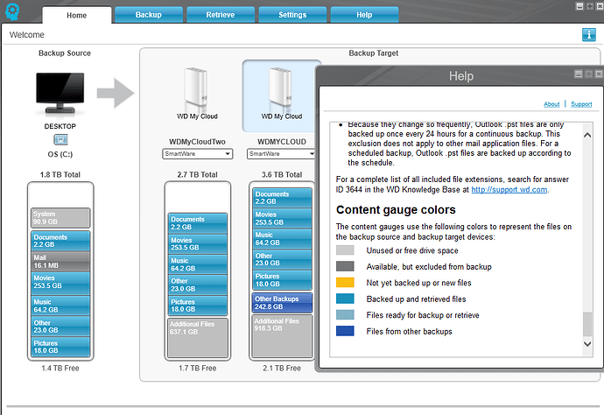Open the Retrieve tab

[221, 15]
